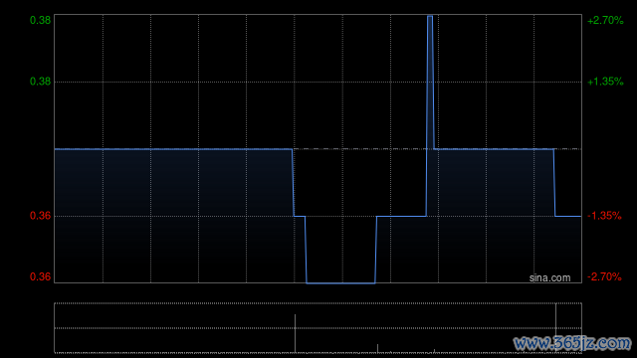Click the sina.com watermark text

point(549,277)
